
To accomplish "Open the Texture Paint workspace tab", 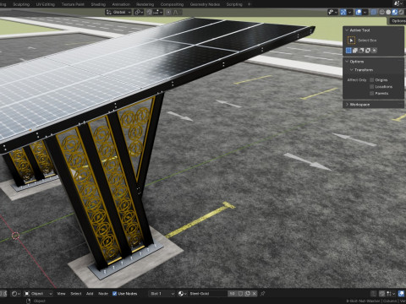I will (73, 4).
